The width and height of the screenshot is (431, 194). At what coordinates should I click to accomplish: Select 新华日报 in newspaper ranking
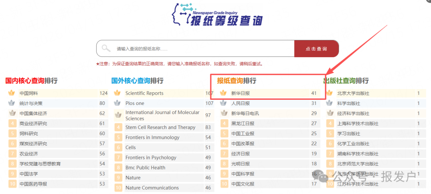(x=241, y=93)
